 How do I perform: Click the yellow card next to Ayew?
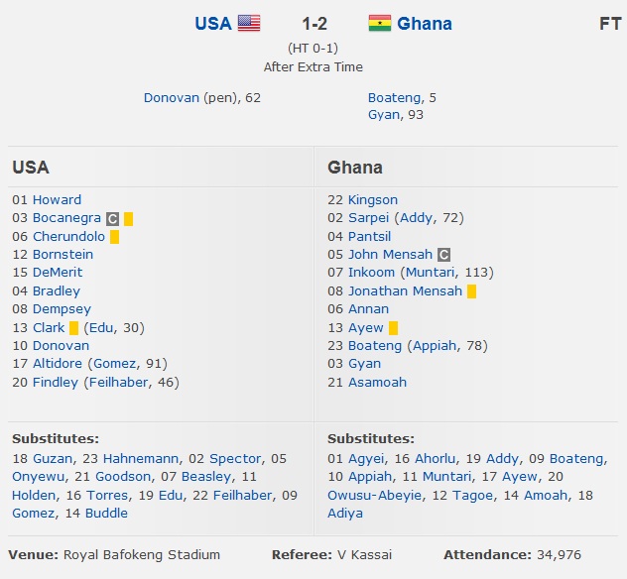point(393,328)
